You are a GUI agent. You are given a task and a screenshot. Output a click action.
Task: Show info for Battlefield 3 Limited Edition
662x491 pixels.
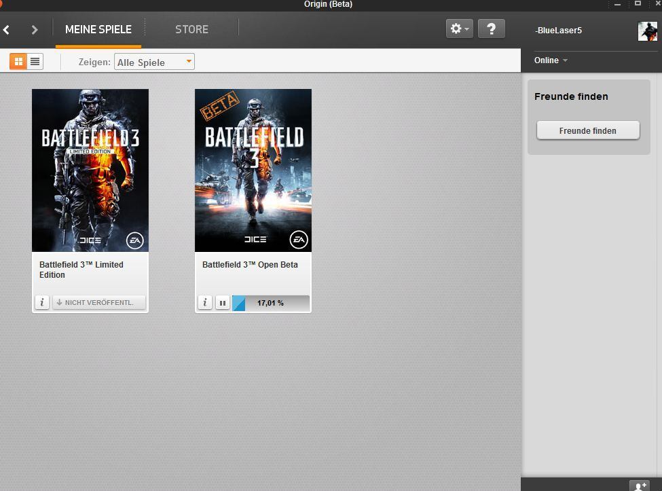(42, 302)
